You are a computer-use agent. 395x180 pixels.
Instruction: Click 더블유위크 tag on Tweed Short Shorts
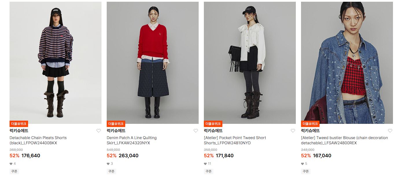[213, 124]
